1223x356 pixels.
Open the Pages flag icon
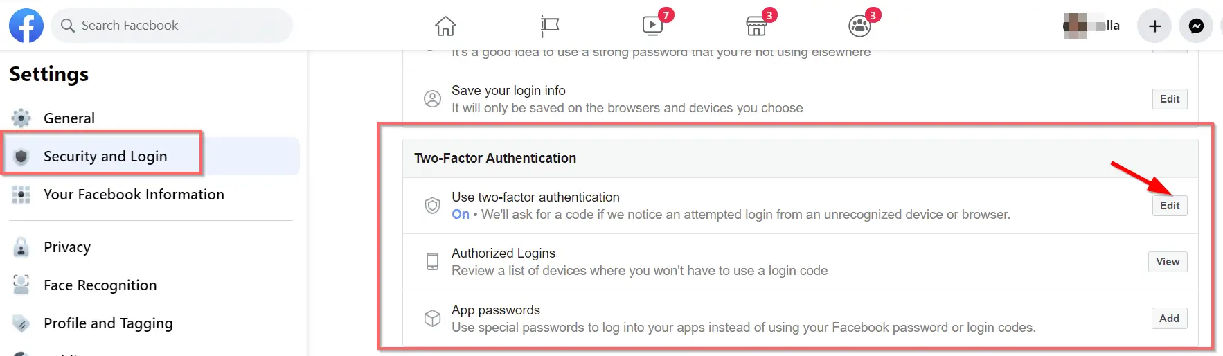pyautogui.click(x=549, y=26)
